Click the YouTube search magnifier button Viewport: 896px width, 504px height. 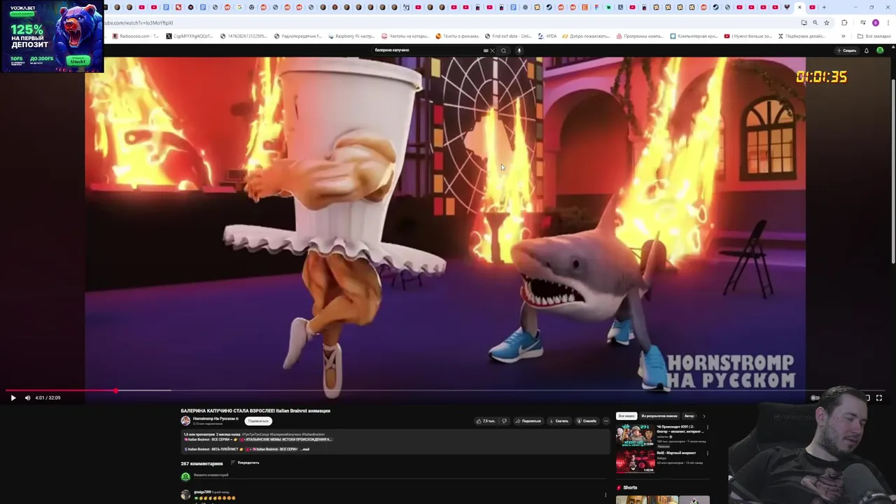[x=503, y=50]
